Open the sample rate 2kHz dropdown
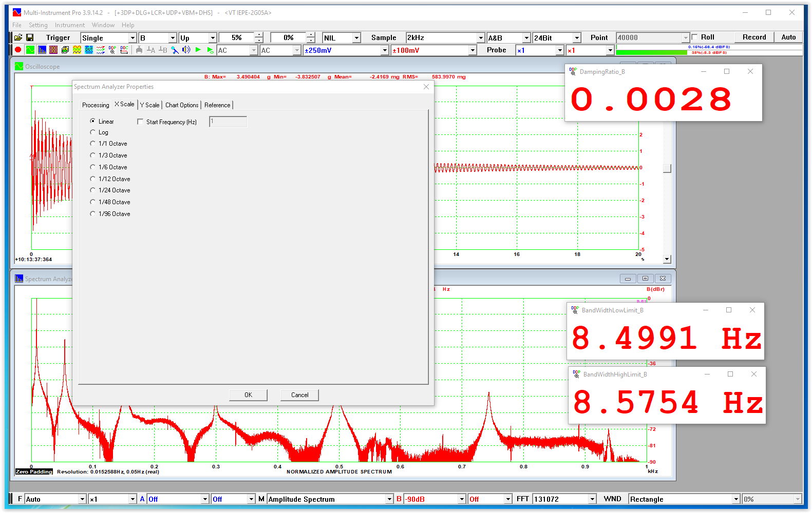The width and height of the screenshot is (812, 513). coord(481,38)
